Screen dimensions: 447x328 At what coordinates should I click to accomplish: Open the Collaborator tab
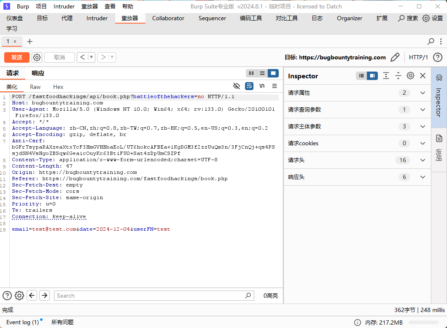click(x=168, y=18)
